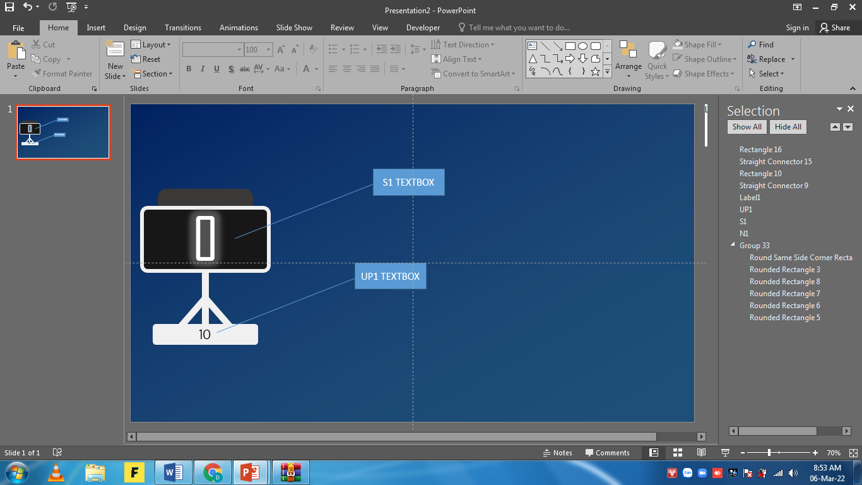Open Reading View from the status bar
Image resolution: width=862 pixels, height=485 pixels.
point(701,453)
